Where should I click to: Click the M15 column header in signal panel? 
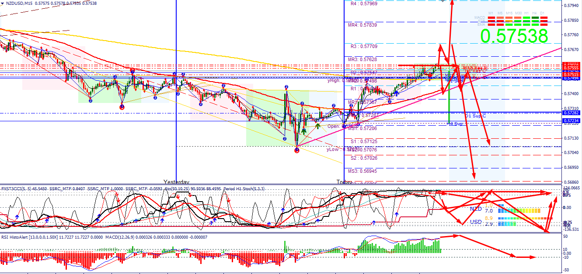tap(509, 14)
